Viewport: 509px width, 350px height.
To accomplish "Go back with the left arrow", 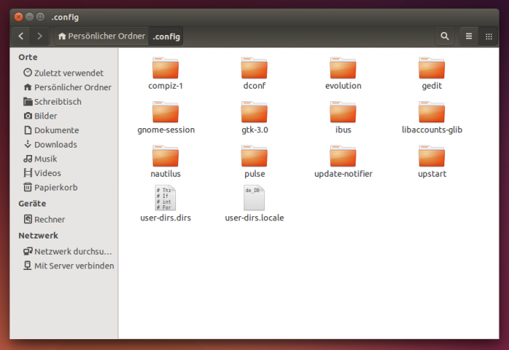I will (x=21, y=36).
